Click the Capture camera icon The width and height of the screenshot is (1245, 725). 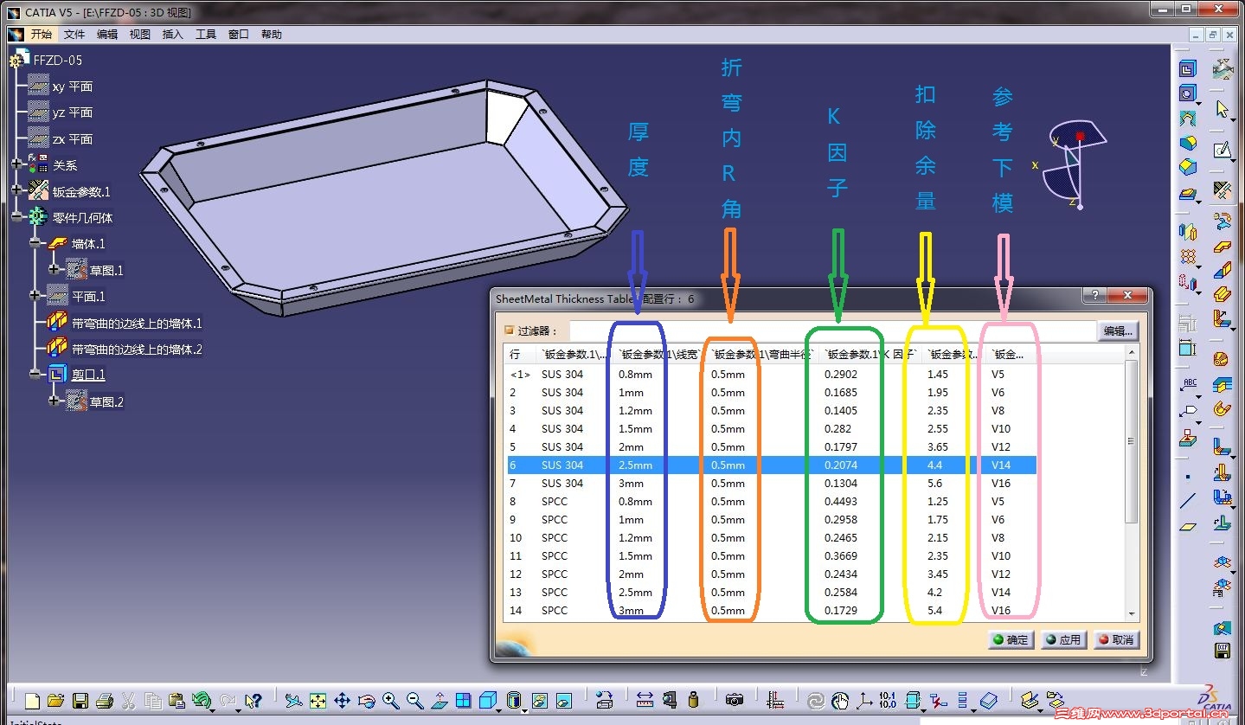click(735, 700)
